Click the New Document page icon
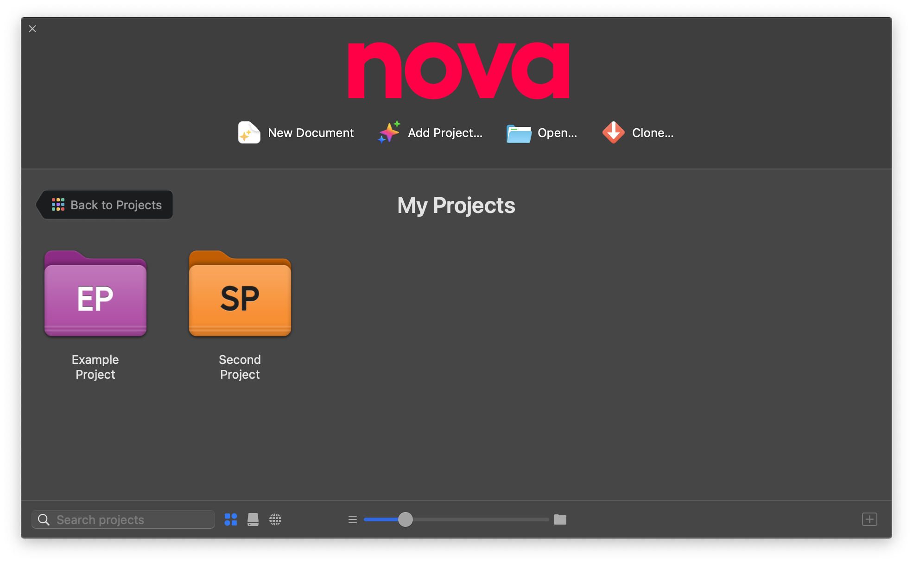This screenshot has height=563, width=913. coord(249,133)
